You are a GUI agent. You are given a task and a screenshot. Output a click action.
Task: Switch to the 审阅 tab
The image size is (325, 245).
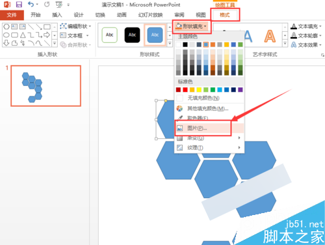click(x=179, y=15)
